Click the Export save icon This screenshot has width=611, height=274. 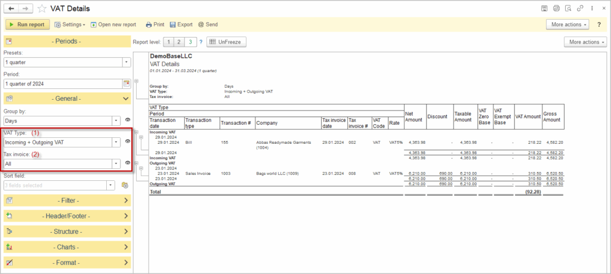point(172,24)
